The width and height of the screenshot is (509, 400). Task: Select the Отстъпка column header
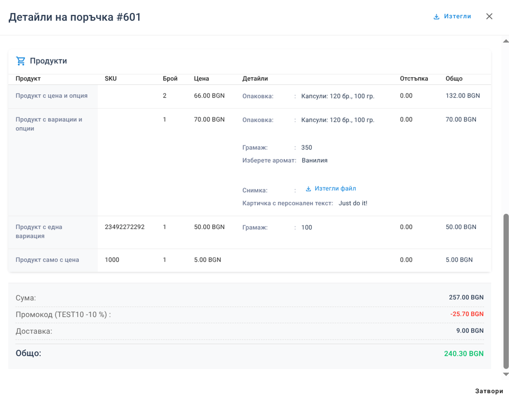(414, 78)
